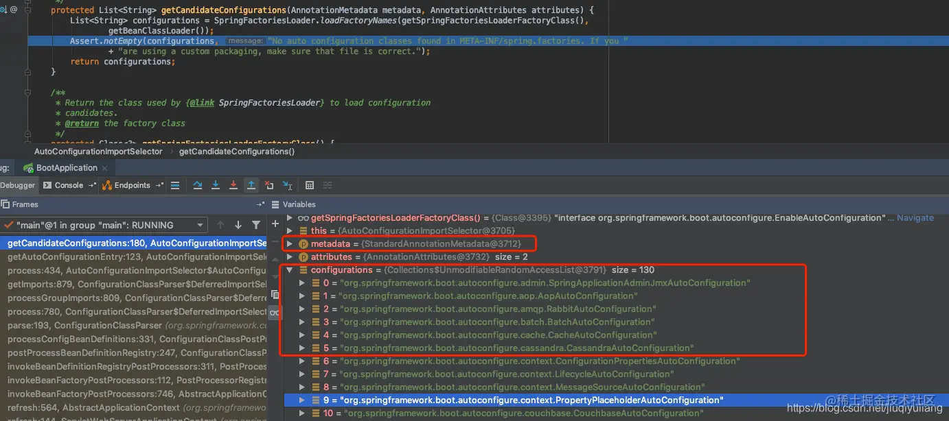Click AutoConfigurationImportSelector in the breadcrumb bar

point(98,152)
